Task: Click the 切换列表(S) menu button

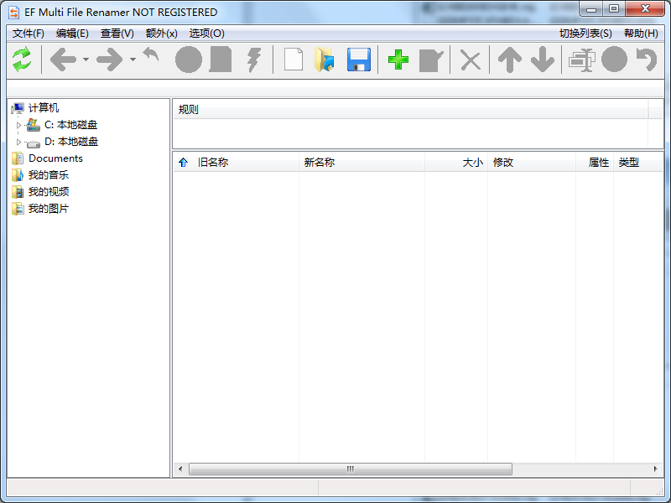Action: click(585, 34)
